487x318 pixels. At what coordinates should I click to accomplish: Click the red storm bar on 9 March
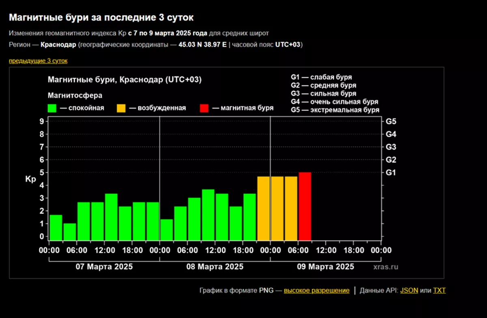tap(305, 206)
